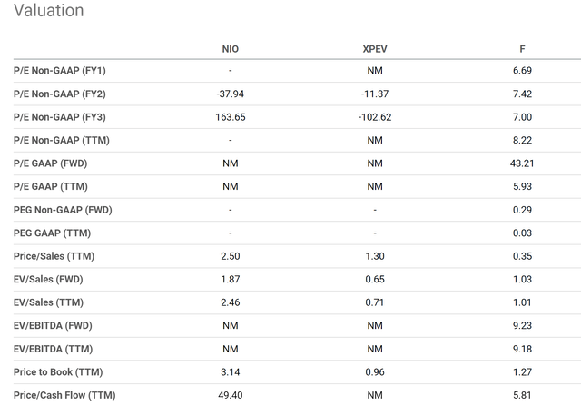581x406 pixels.
Task: Click NIO's 163.65 P/E FY3 value
Action: point(231,117)
